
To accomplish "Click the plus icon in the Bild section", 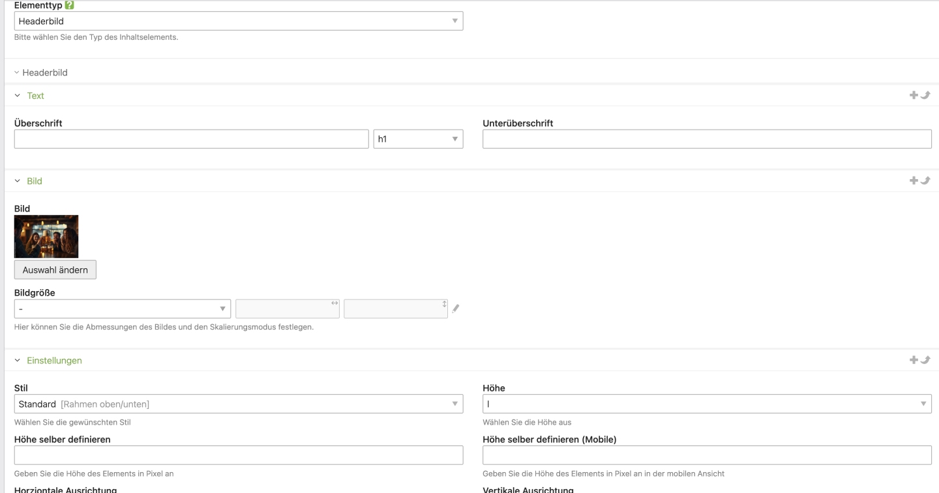I will pos(914,181).
